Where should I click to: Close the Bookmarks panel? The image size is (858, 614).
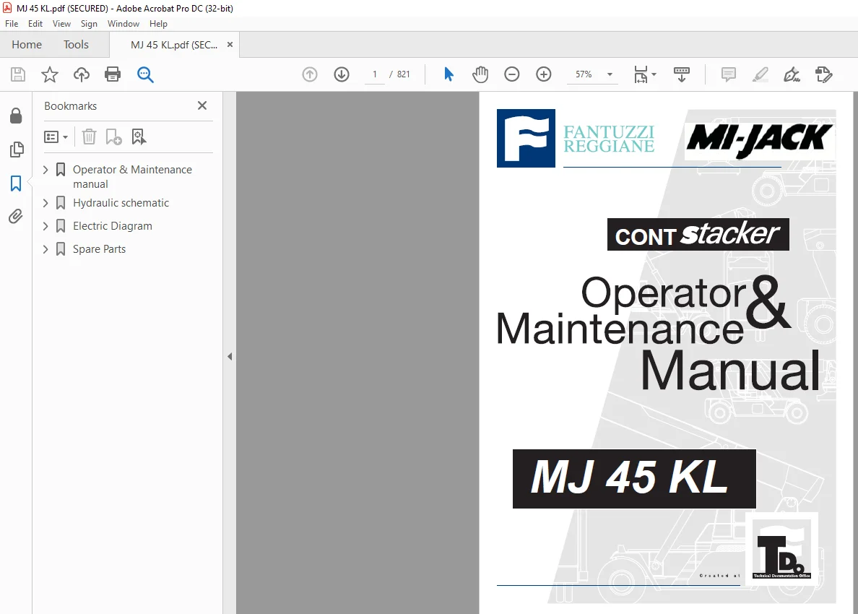tap(202, 105)
